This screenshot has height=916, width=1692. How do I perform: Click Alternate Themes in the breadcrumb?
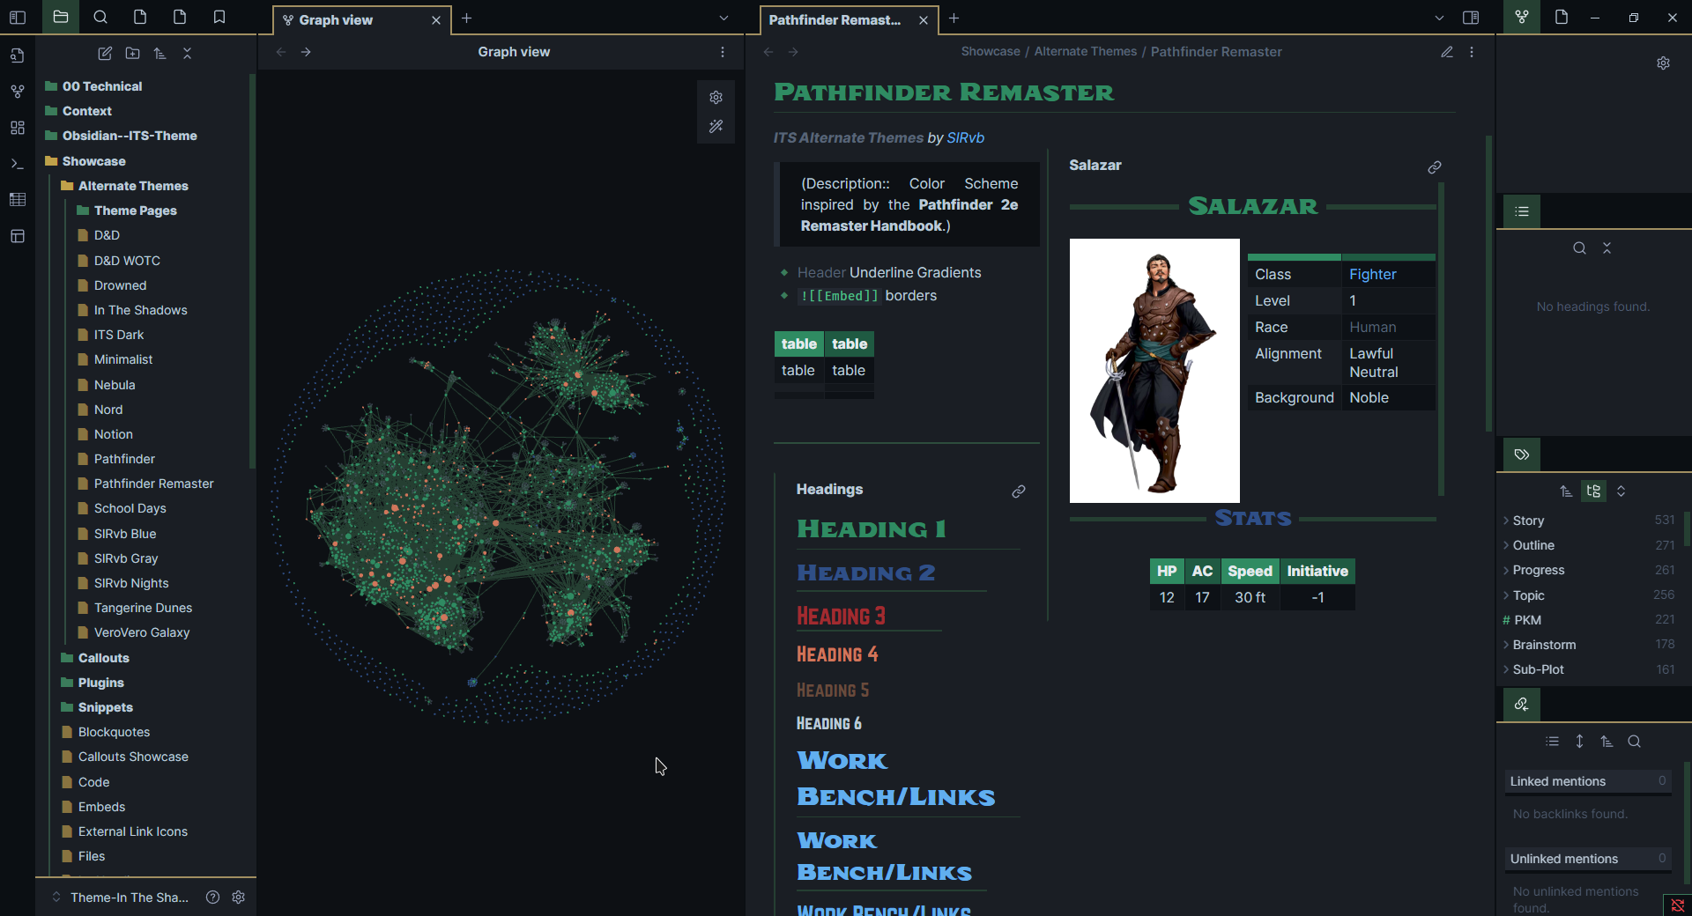coord(1085,52)
